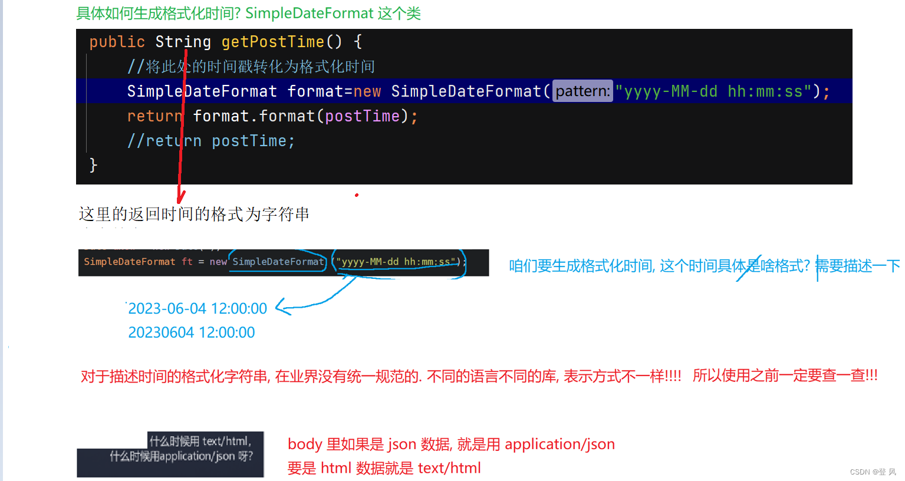Click the line 'return format.format(postTime);'

click(x=272, y=116)
